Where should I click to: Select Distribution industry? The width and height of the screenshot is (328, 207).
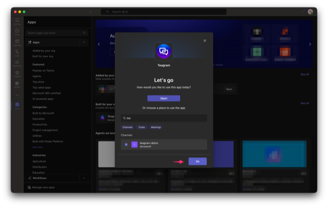[39, 167]
